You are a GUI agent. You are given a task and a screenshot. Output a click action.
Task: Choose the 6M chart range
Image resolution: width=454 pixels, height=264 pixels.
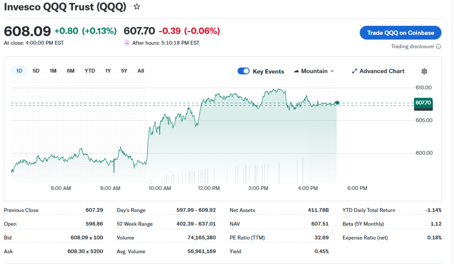click(70, 71)
